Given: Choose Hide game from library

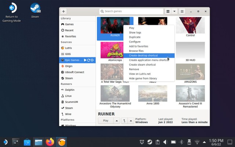Looking at the screenshot, I should point(149,78).
